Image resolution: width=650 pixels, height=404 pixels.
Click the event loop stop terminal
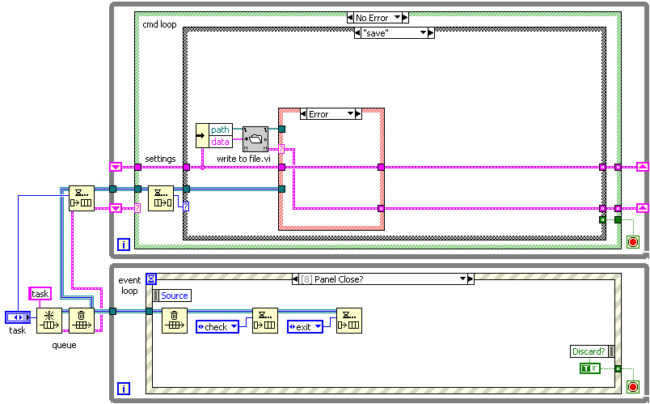coord(632,387)
